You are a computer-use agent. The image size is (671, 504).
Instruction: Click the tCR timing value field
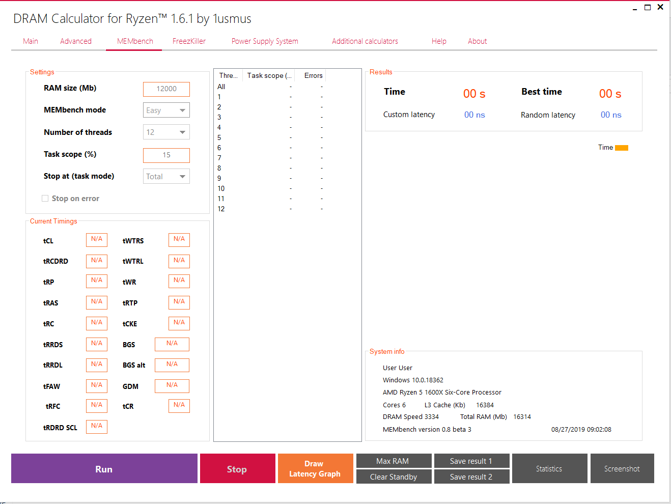(179, 406)
